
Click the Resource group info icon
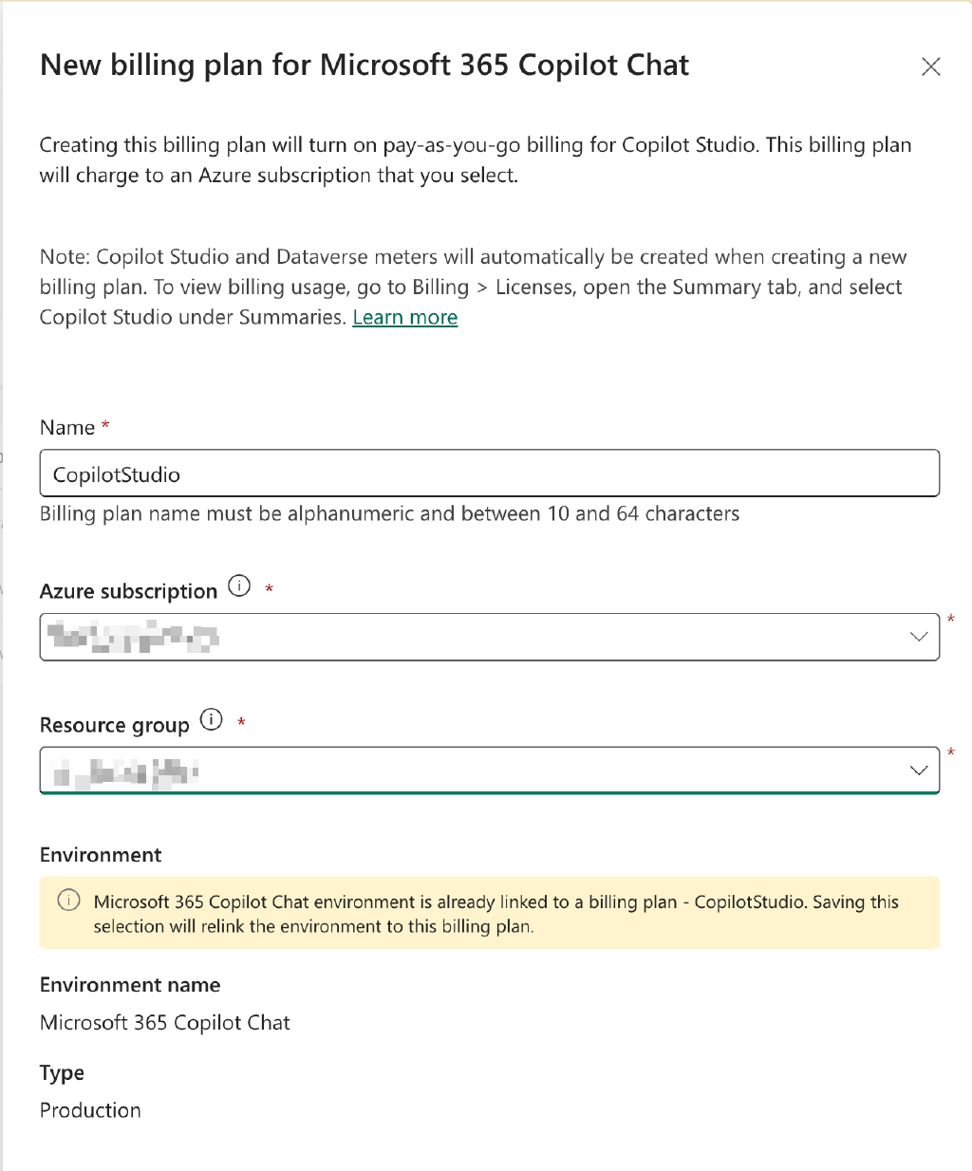click(x=211, y=720)
